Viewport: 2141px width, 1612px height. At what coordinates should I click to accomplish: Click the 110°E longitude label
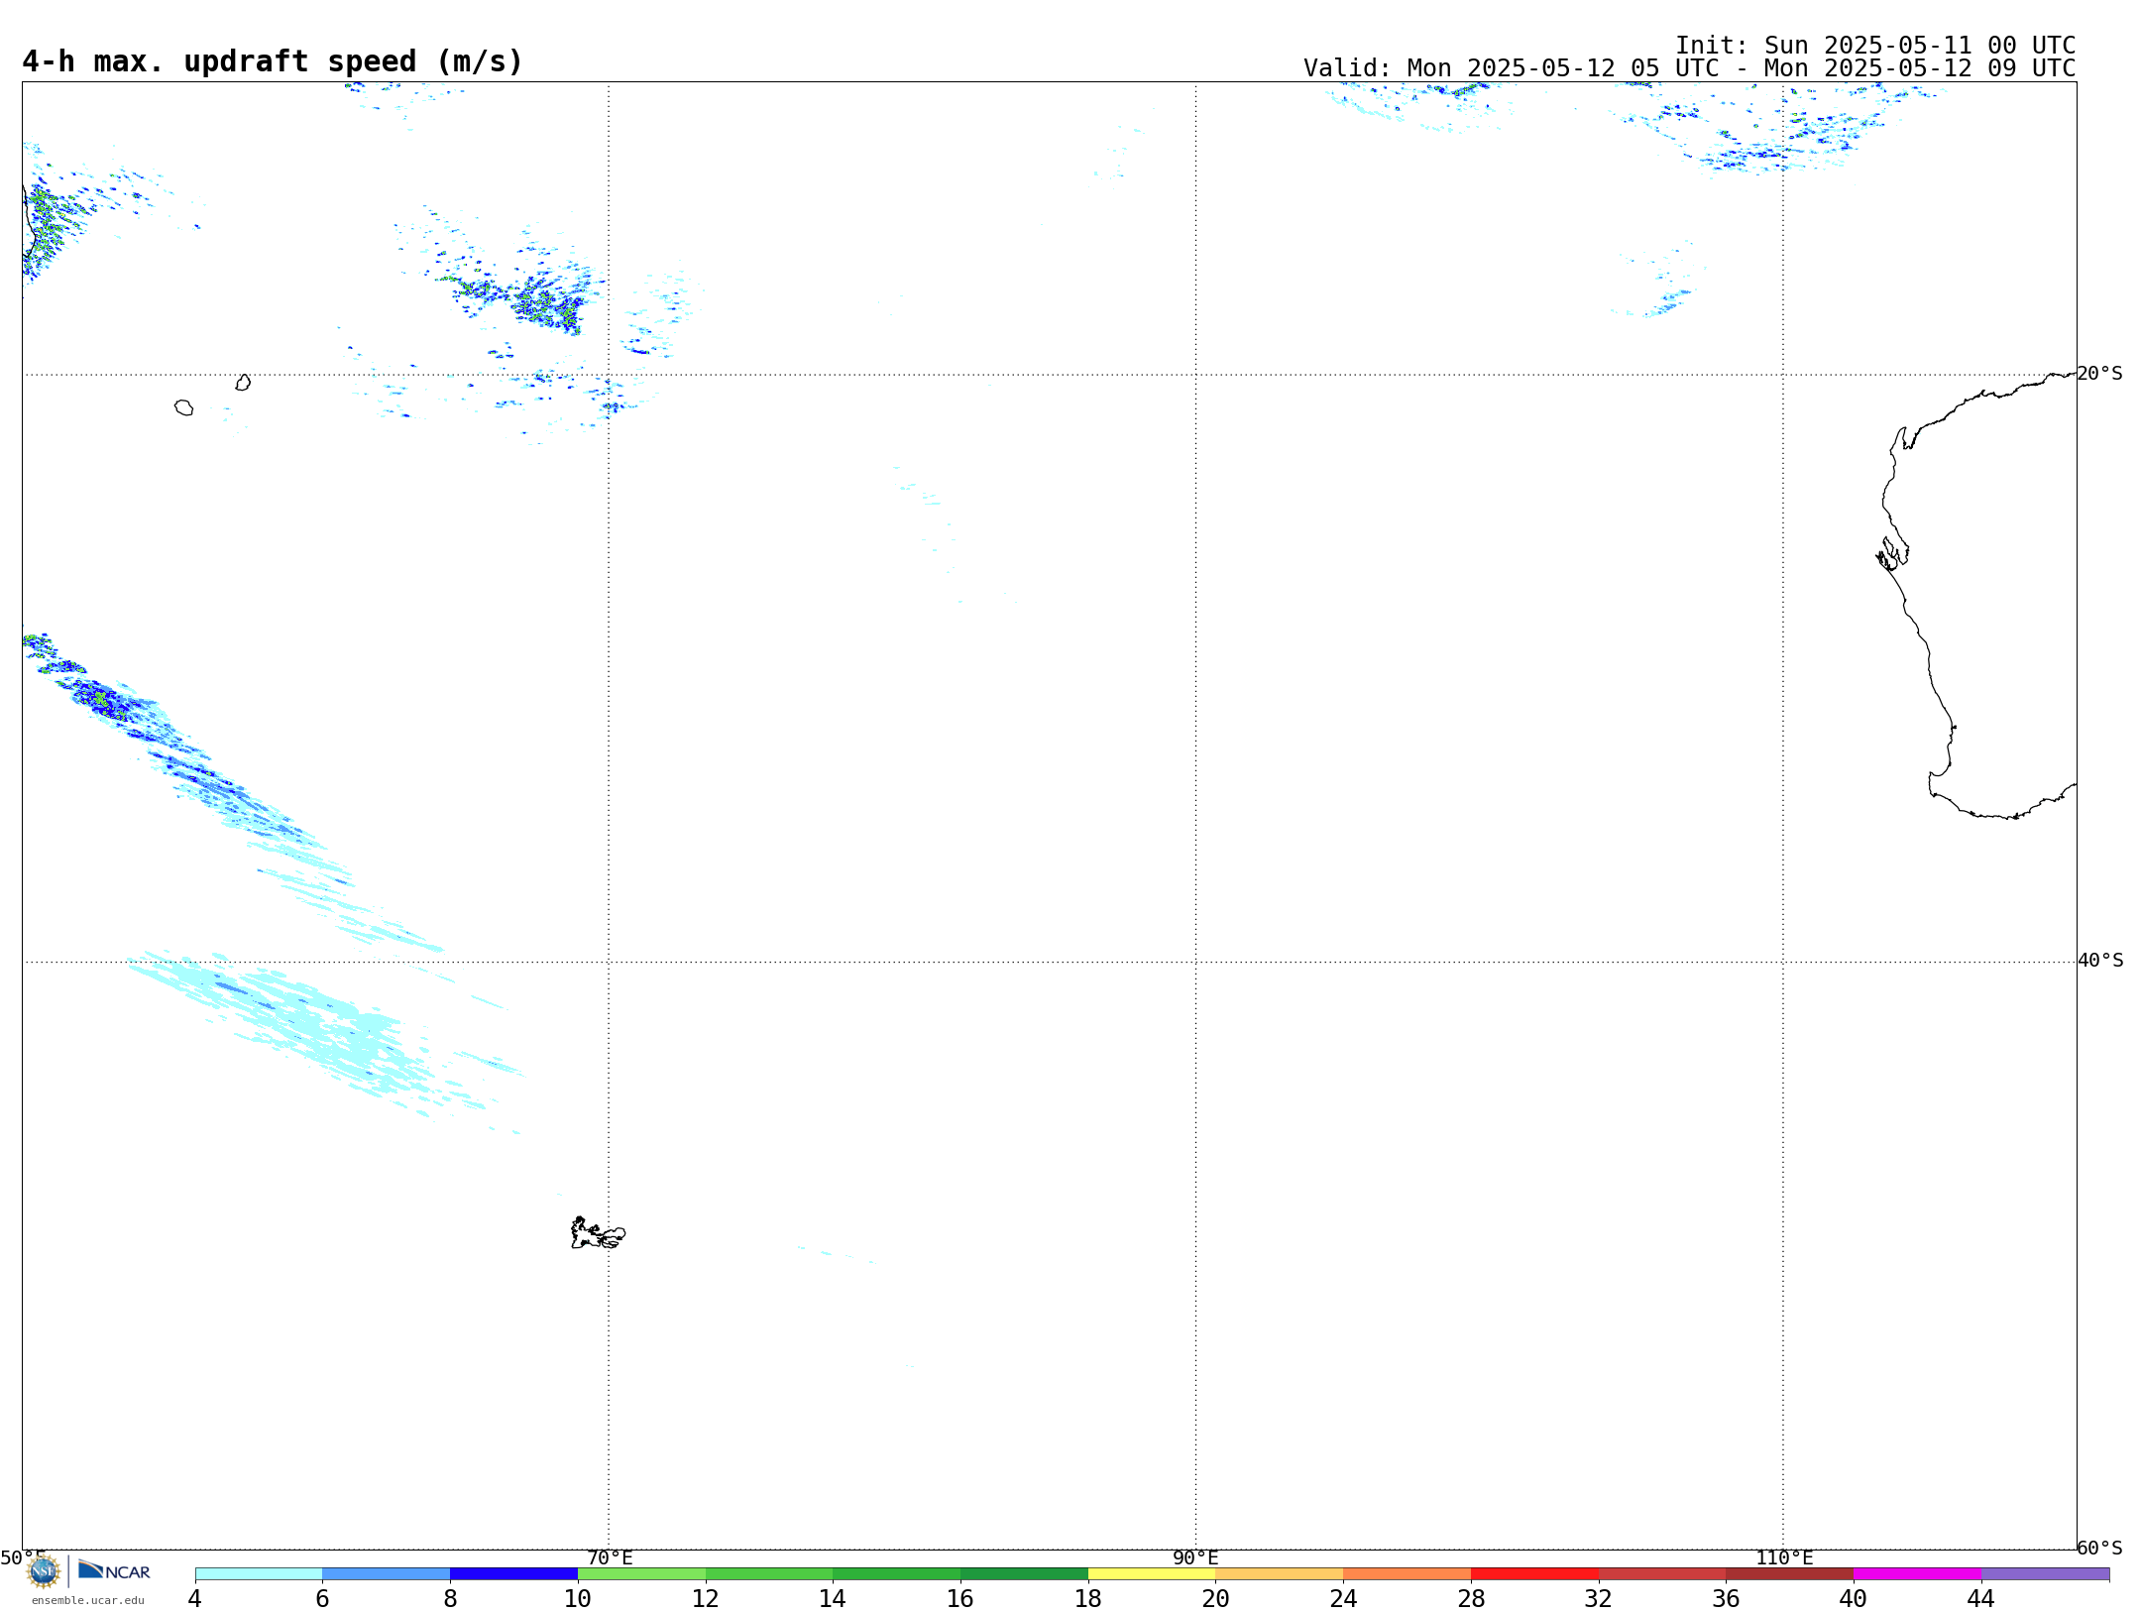[x=1784, y=1557]
